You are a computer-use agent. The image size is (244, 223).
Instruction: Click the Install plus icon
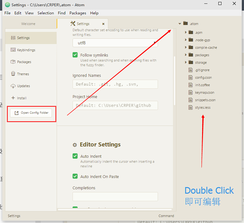(13, 98)
